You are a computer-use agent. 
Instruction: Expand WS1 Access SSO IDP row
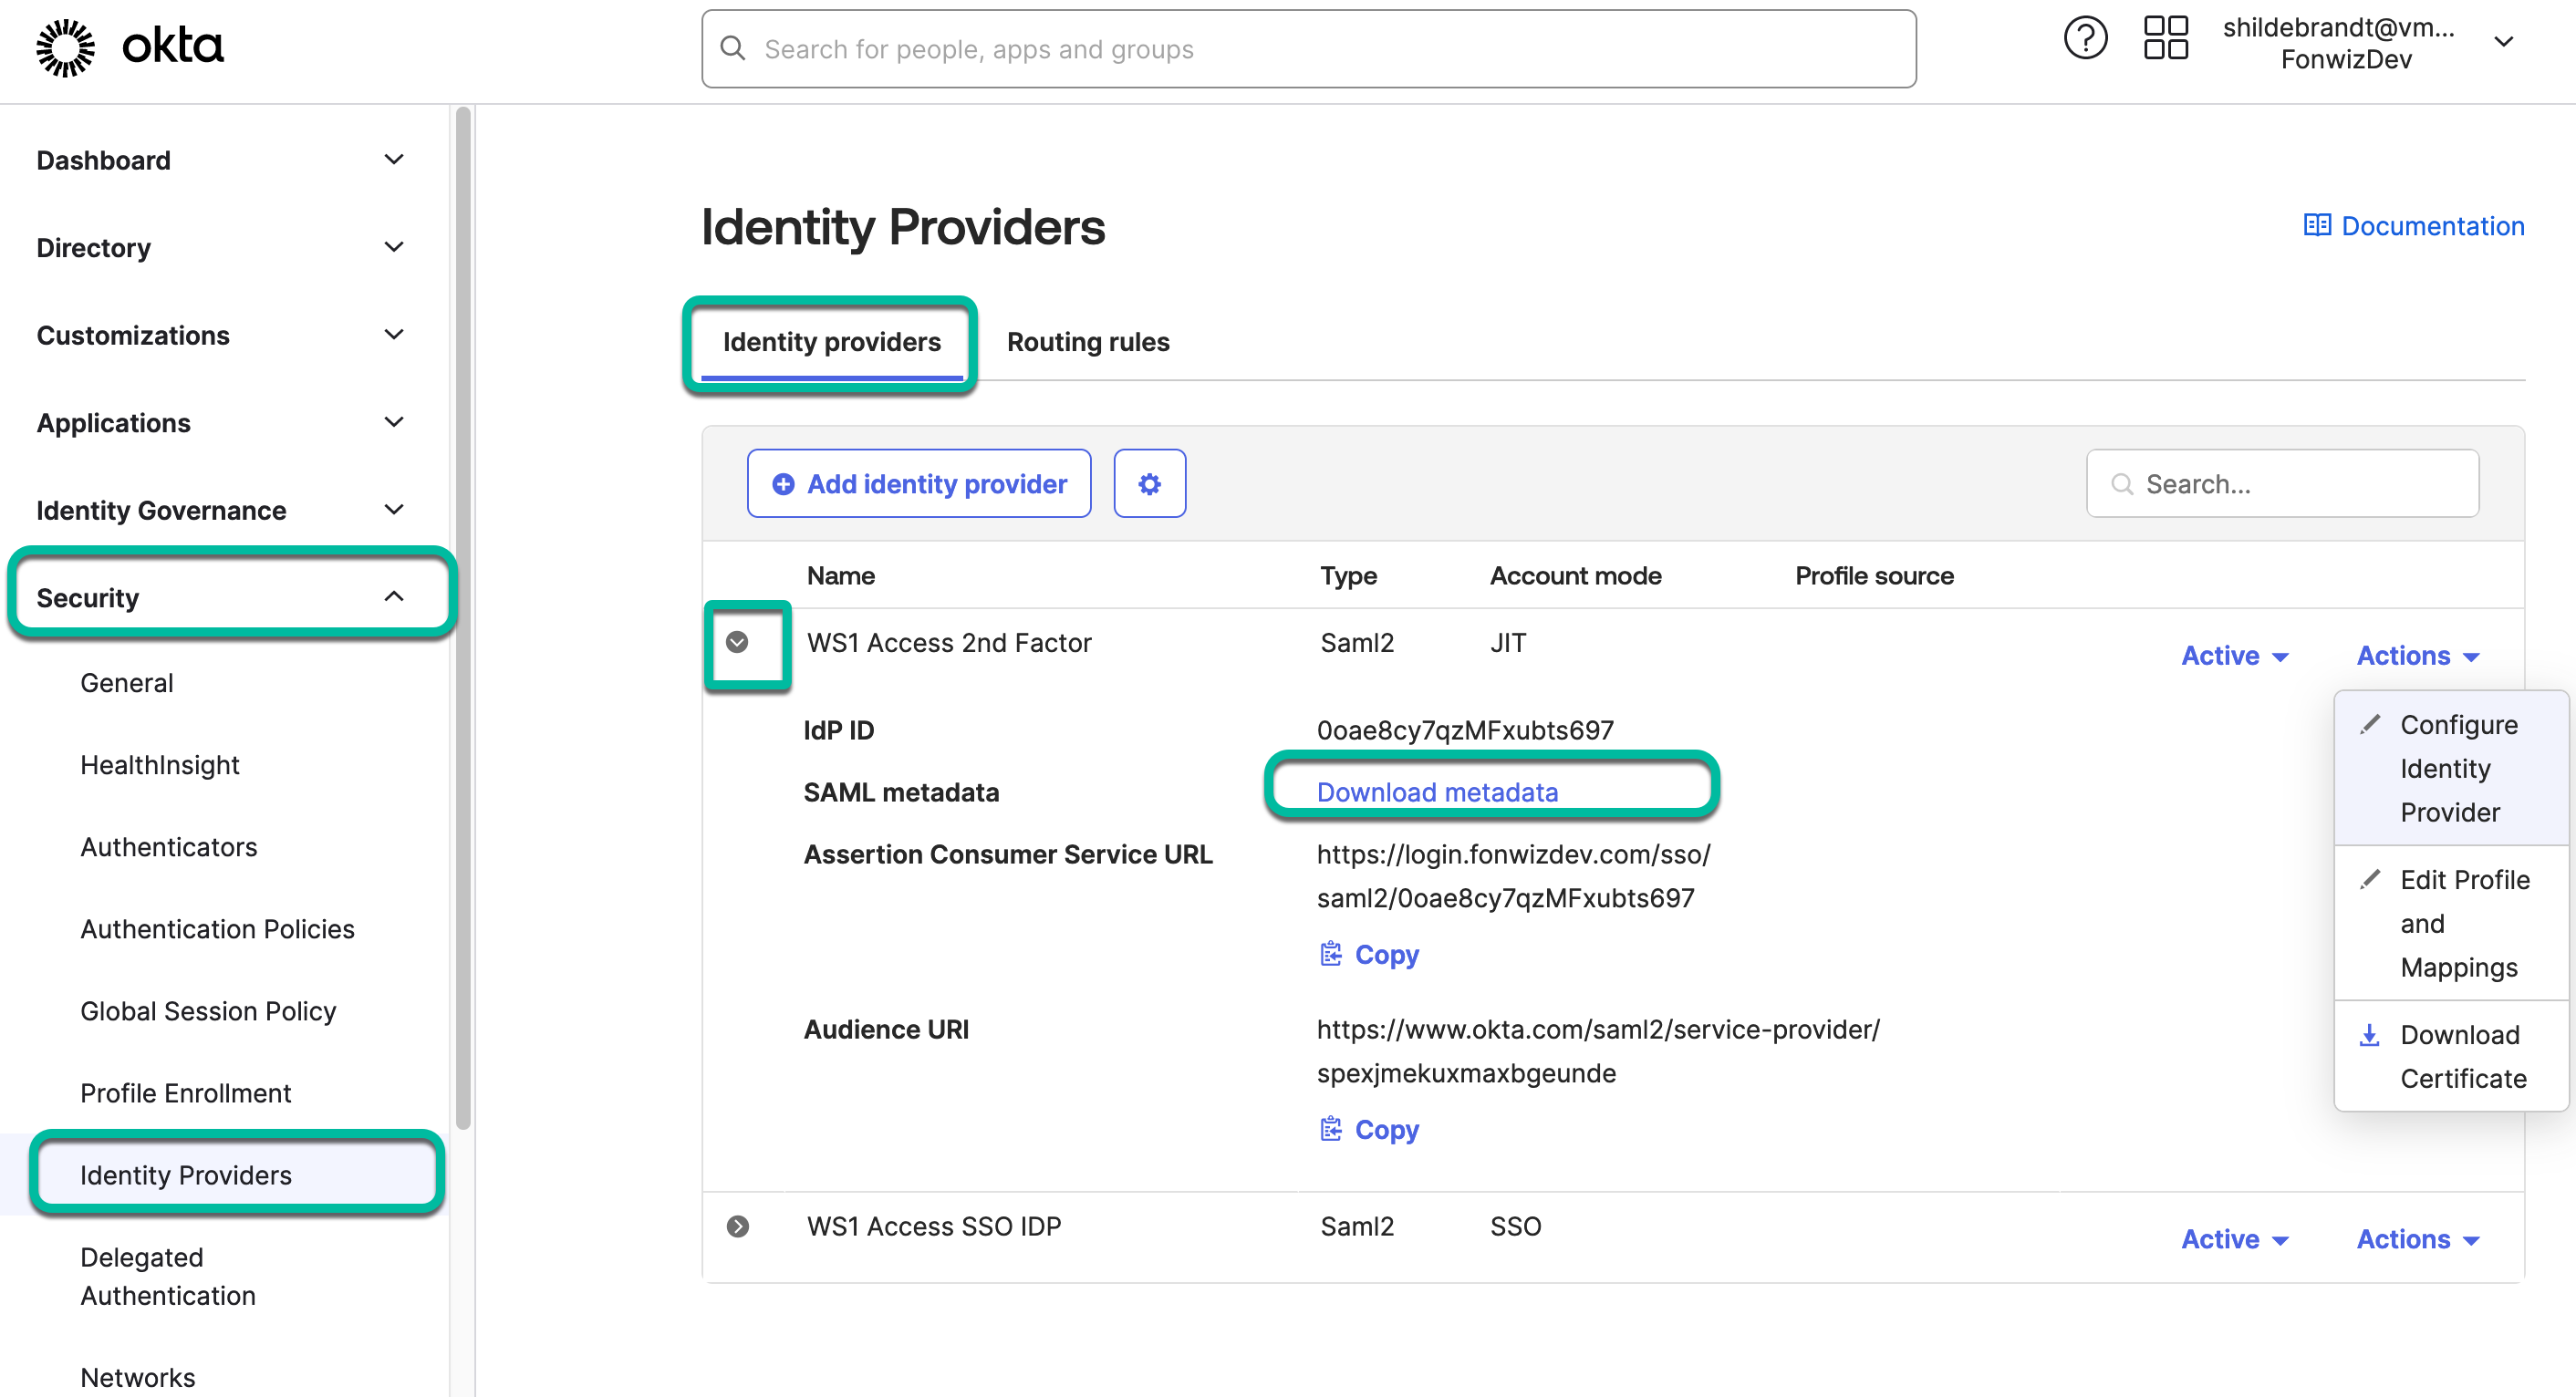tap(737, 1226)
